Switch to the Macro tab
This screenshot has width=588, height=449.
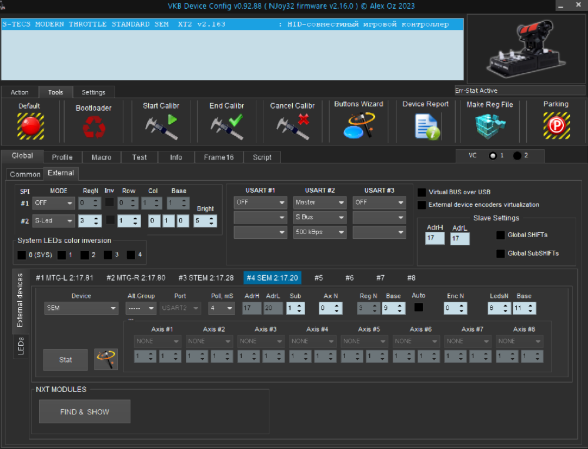click(x=101, y=157)
